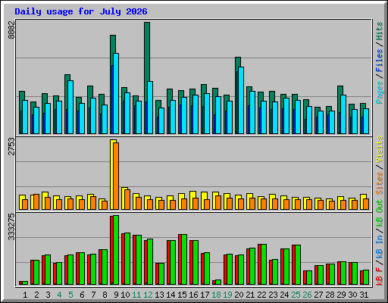Viewport: 388px width, 303px height.
Task: Click day number 31 on the axis
Action: tap(364, 295)
